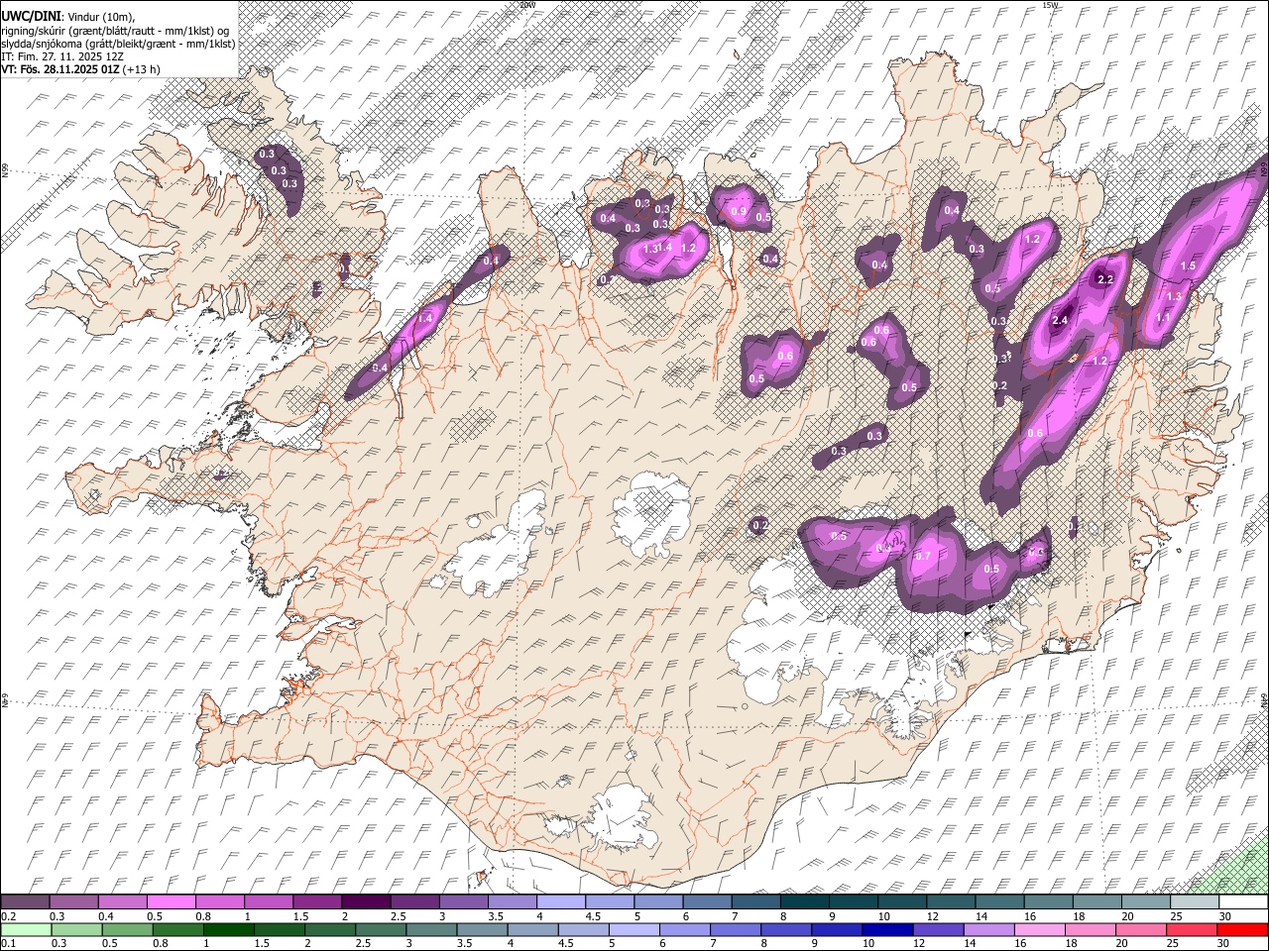Choose the 2.5 swatch on the lower rain scale
The width and height of the screenshot is (1269, 951).
[x=380, y=930]
